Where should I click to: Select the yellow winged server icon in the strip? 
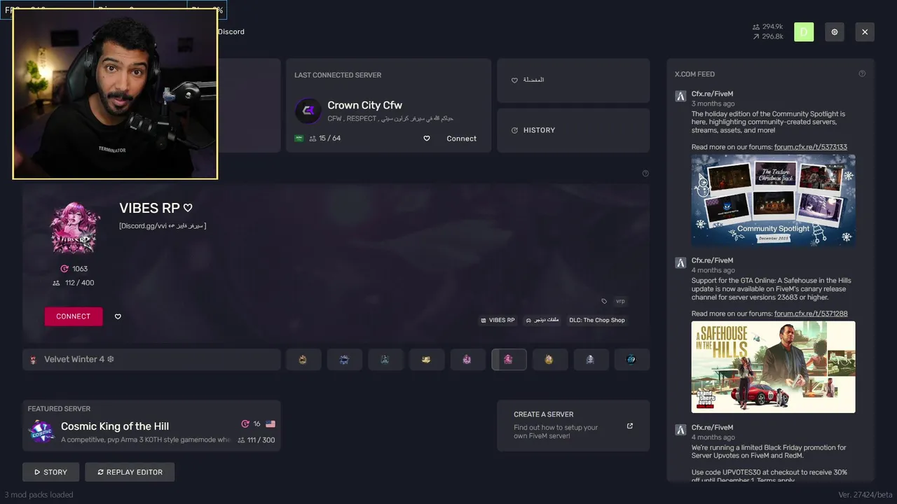click(426, 359)
